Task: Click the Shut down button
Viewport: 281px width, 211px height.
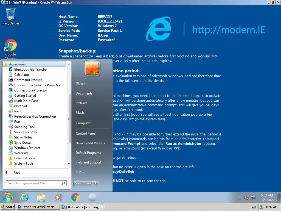Action: click(x=83, y=183)
